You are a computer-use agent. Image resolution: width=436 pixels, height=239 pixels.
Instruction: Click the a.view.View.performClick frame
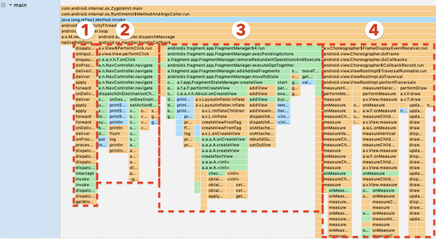[x=128, y=54]
